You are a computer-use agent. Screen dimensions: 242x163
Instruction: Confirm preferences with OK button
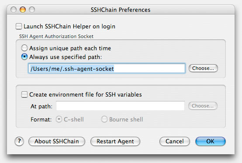[x=211, y=142]
